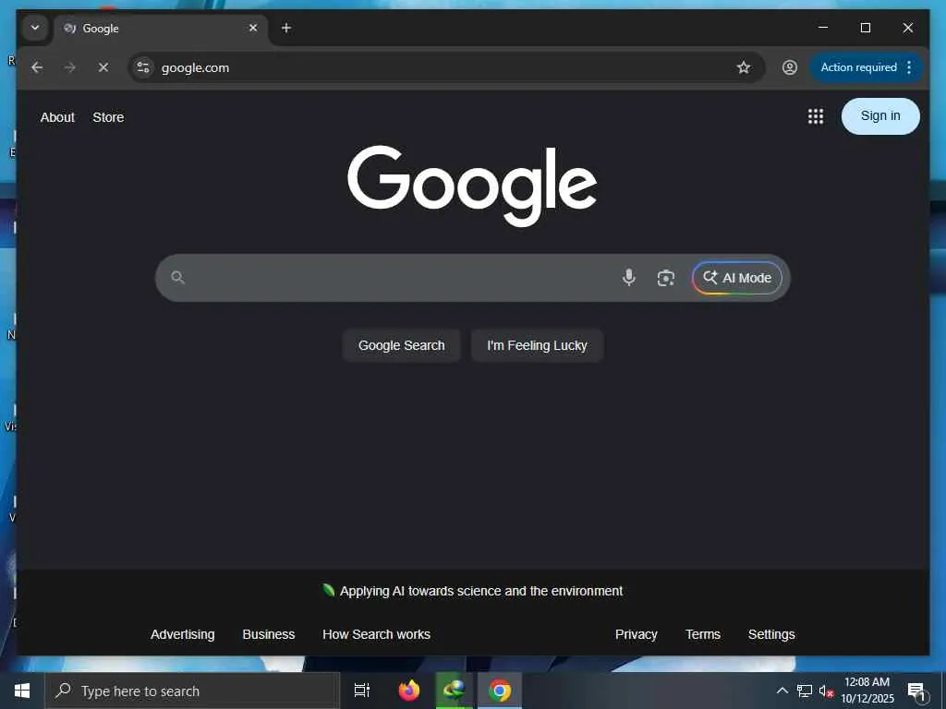Click the Google logo

(x=472, y=185)
